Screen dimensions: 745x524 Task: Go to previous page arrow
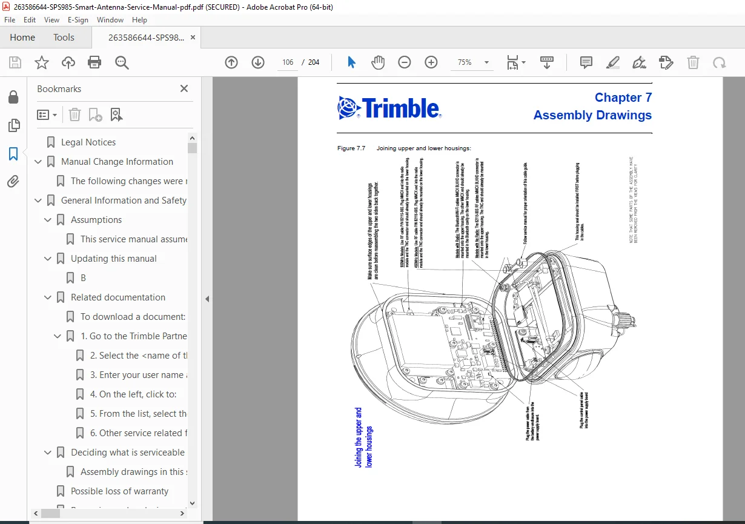(231, 62)
